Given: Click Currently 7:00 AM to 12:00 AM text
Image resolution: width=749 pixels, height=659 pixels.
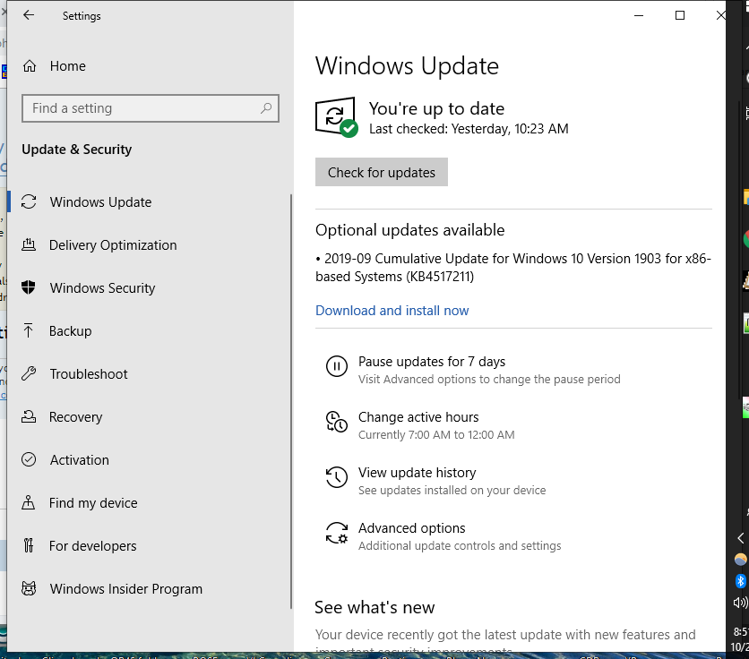Looking at the screenshot, I should point(436,434).
